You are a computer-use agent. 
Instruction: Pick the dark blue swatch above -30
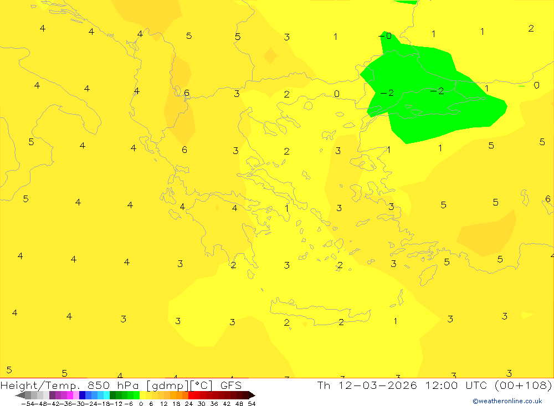point(83,395)
